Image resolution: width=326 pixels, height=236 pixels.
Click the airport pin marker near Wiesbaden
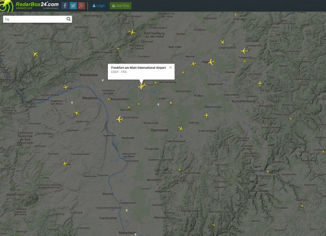(x=103, y=80)
